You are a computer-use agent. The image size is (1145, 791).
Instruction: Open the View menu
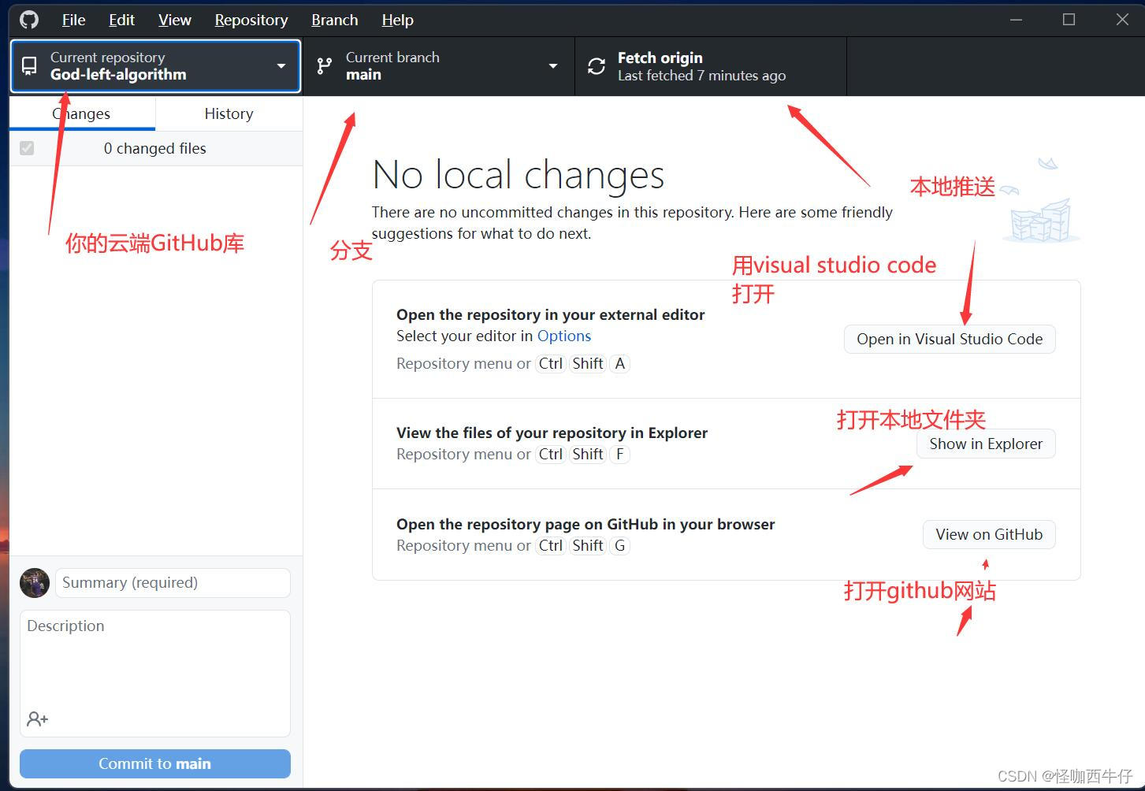[x=174, y=20]
